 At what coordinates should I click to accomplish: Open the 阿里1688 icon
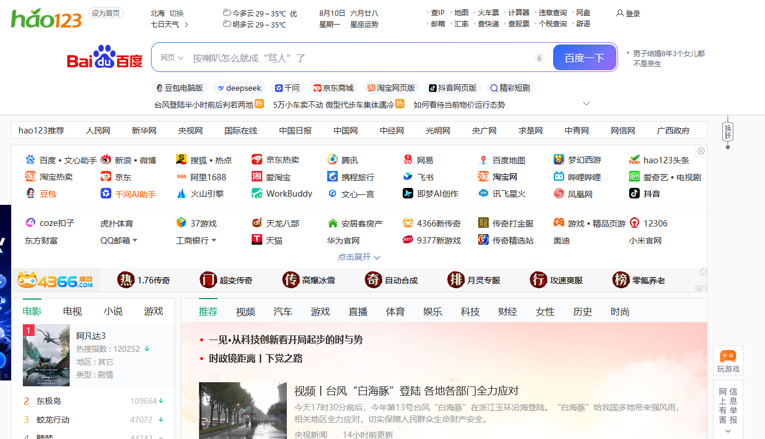pyautogui.click(x=181, y=177)
